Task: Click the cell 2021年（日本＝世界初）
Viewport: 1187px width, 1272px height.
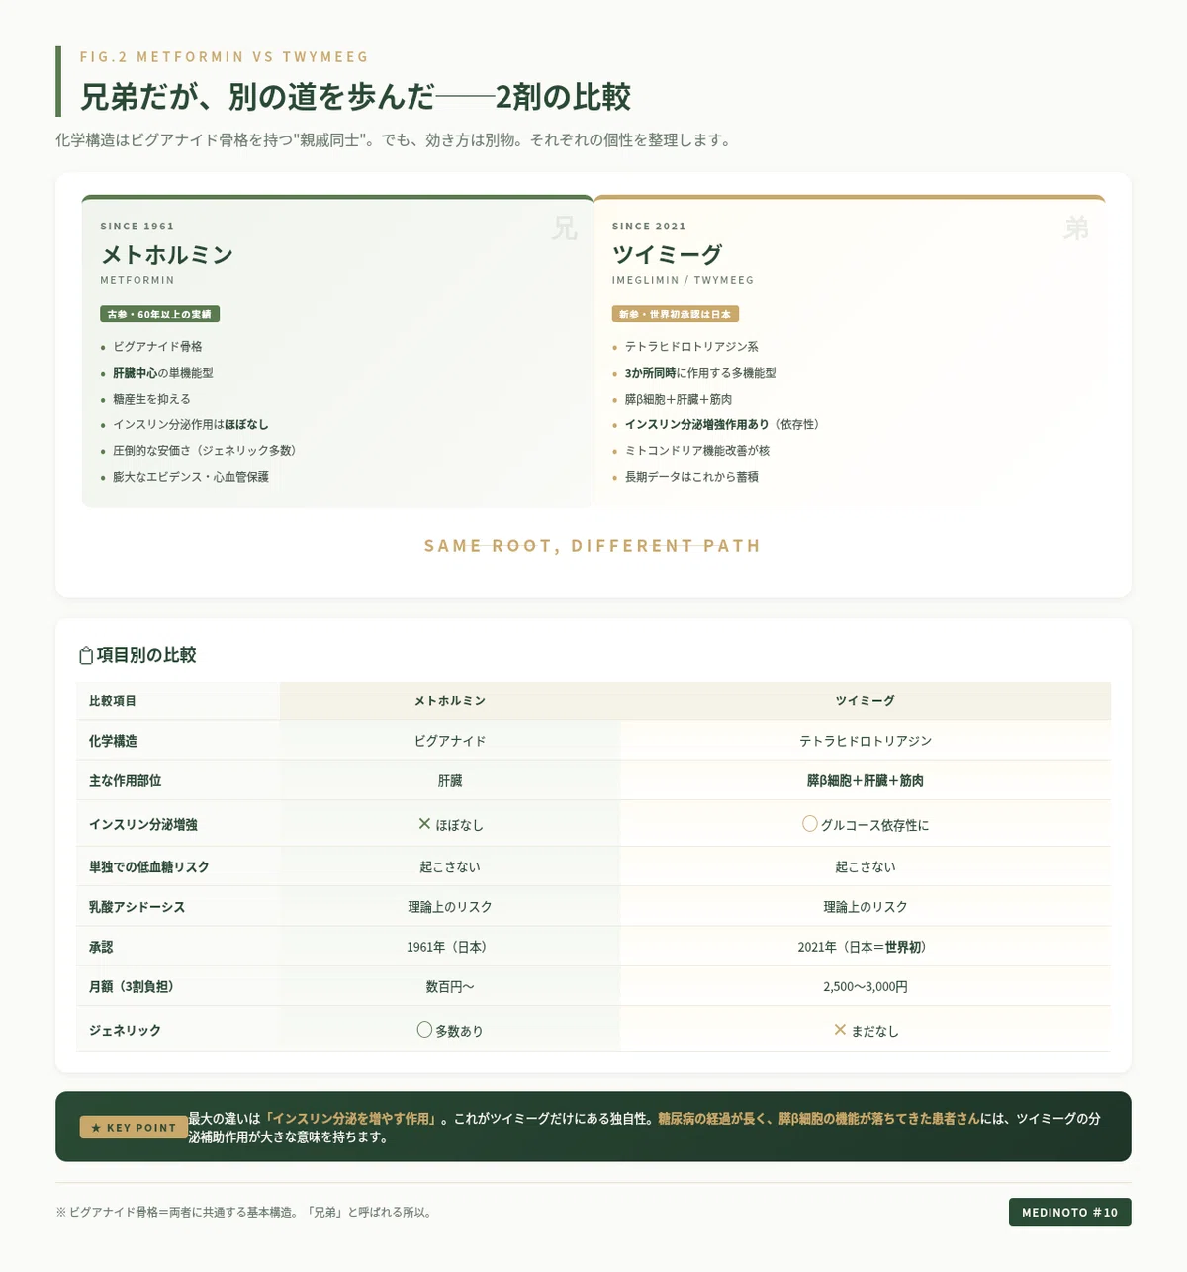Action: pyautogui.click(x=866, y=947)
